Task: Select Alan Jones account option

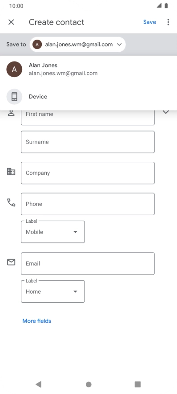Action: [x=88, y=69]
